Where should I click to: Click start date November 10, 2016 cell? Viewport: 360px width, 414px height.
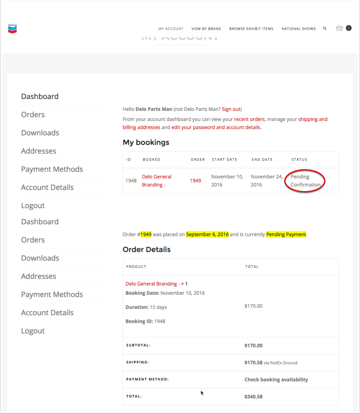pos(227,181)
